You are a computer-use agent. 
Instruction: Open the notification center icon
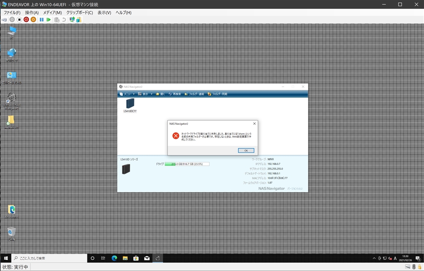click(x=418, y=258)
